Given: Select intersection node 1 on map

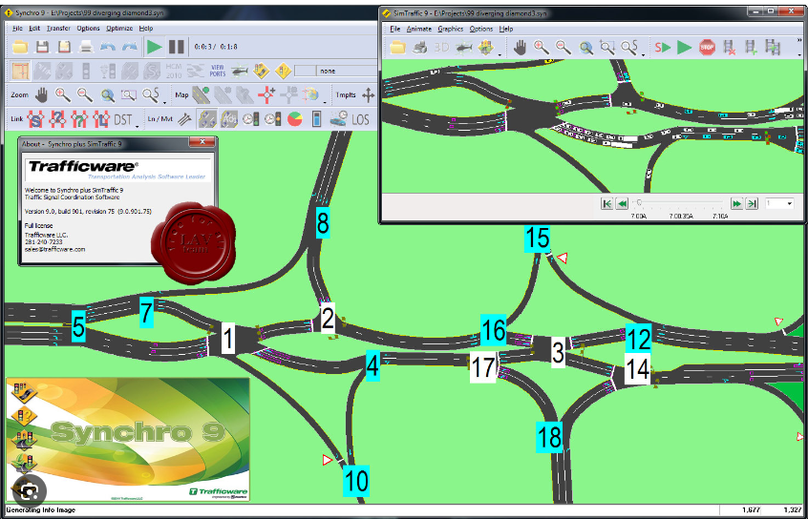Looking at the screenshot, I should click(x=228, y=339).
